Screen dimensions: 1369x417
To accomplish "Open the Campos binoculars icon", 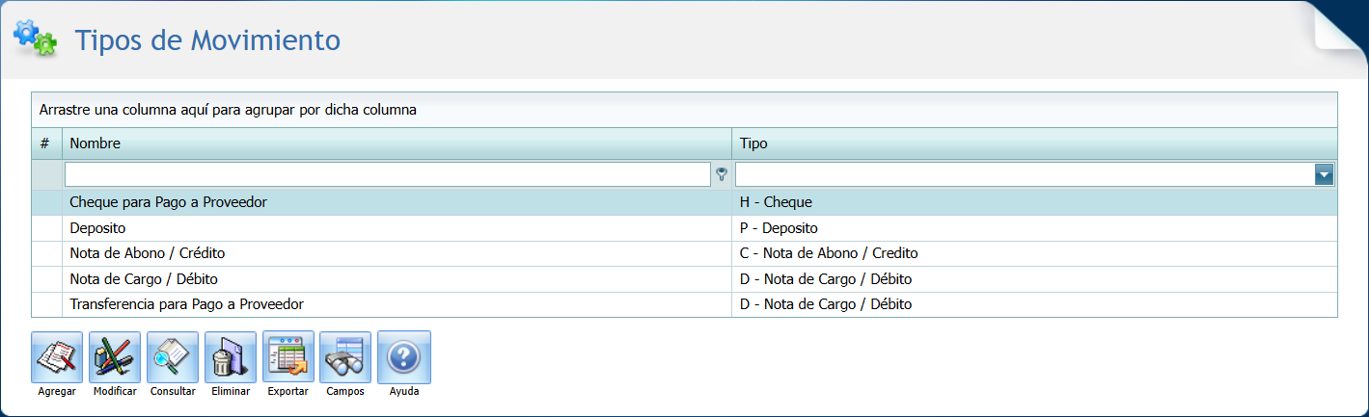I will [345, 357].
